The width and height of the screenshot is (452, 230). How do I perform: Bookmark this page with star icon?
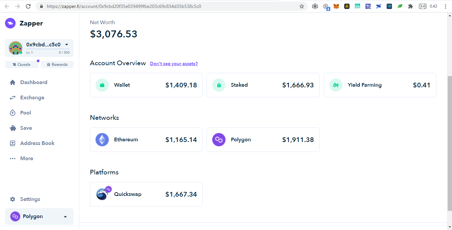click(302, 6)
